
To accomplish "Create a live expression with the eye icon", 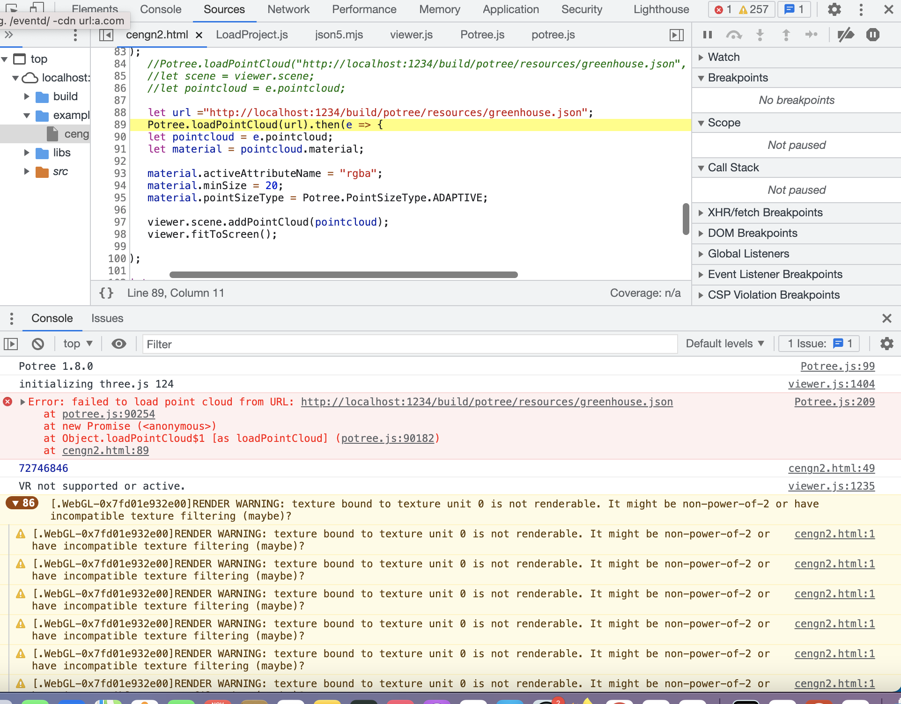I will point(118,344).
